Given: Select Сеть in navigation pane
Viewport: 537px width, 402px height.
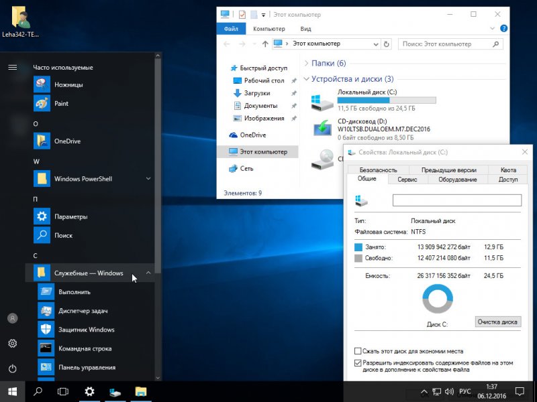Looking at the screenshot, I should click(241, 168).
